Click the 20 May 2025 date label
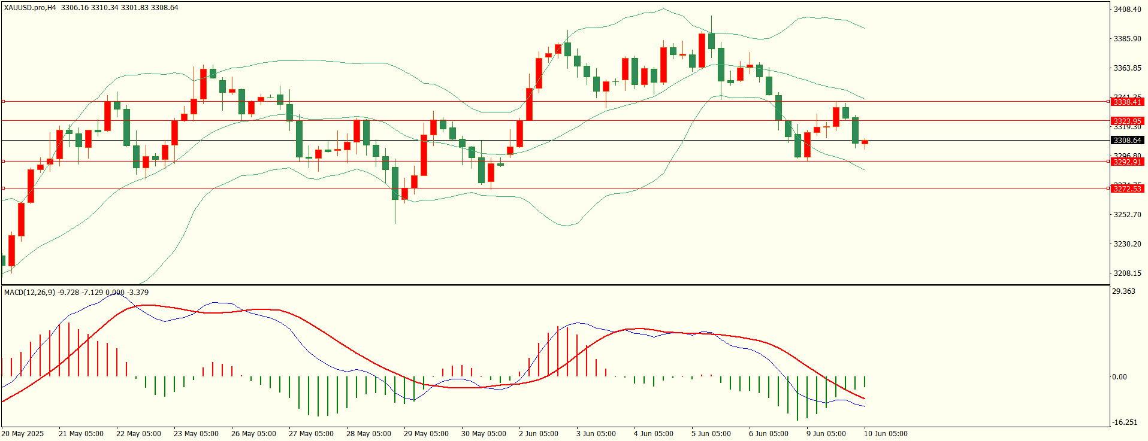1148x441 pixels. click(23, 434)
